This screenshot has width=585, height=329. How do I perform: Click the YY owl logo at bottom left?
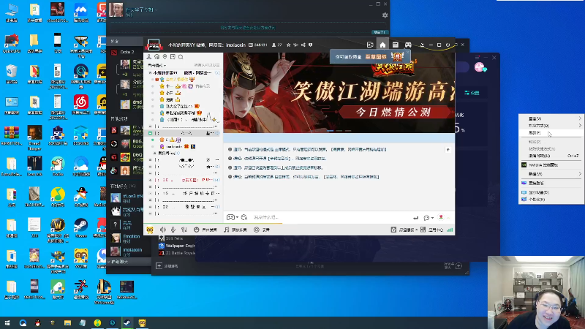[150, 230]
